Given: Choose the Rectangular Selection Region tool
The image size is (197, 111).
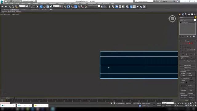Looking at the screenshot, I should (34, 6).
